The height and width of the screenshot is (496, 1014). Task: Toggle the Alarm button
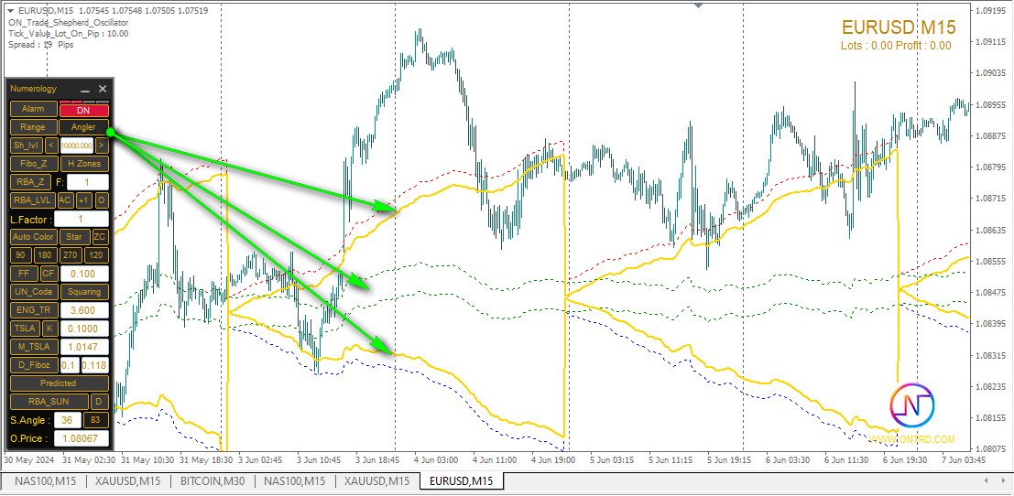pos(33,110)
